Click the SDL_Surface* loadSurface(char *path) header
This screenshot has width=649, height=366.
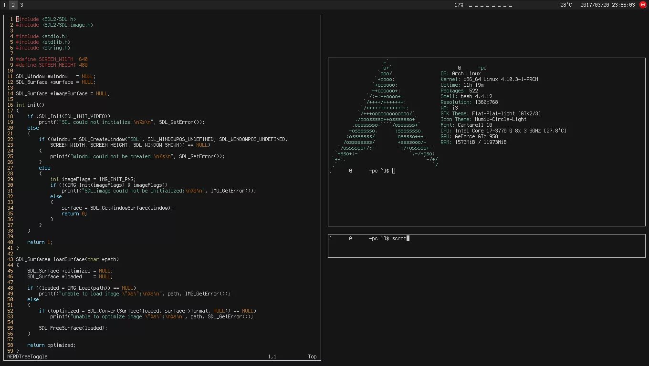pyautogui.click(x=67, y=259)
